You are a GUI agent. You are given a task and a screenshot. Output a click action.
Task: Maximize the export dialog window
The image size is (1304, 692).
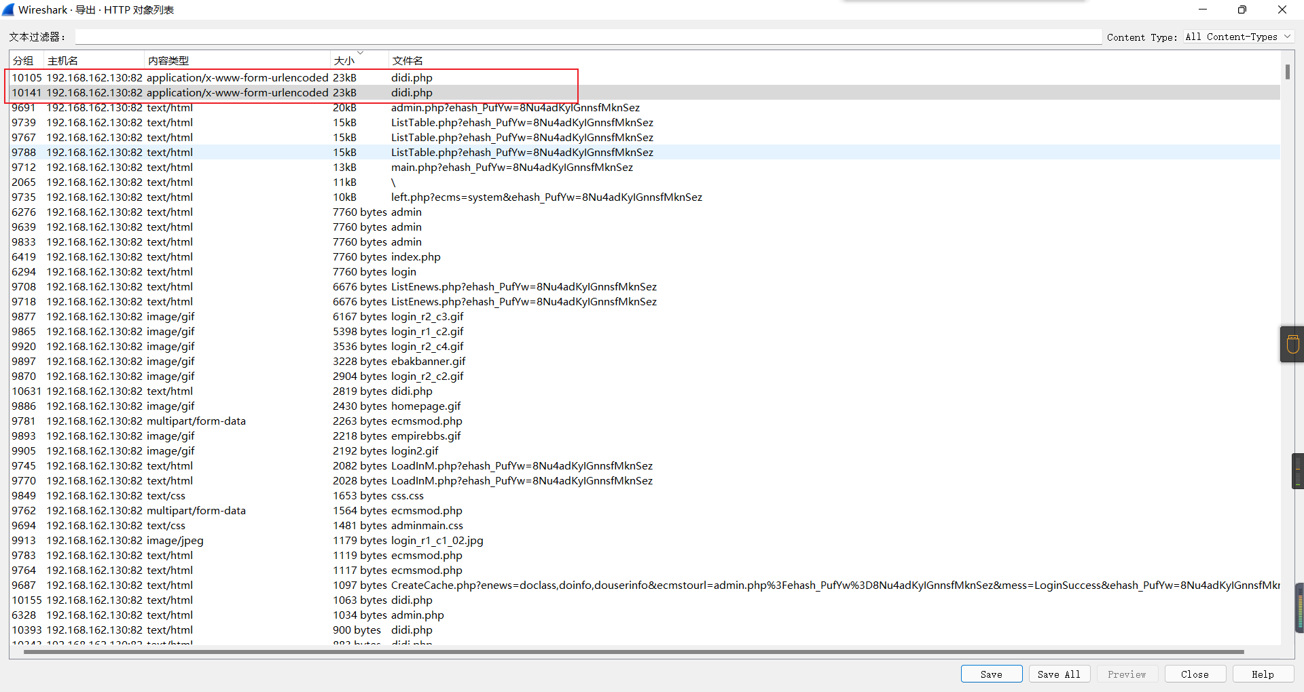1242,9
